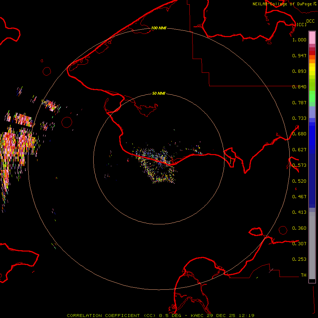Select the DCC label above the color bar
The image size is (318, 318).
(310, 21)
